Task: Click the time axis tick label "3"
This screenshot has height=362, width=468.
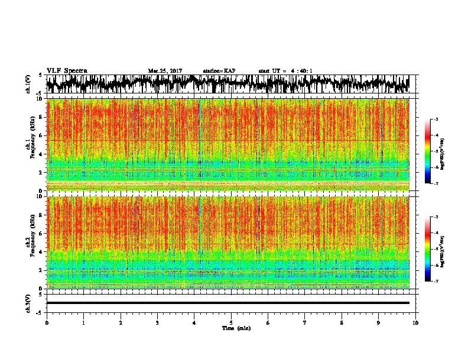Action: 157,323
